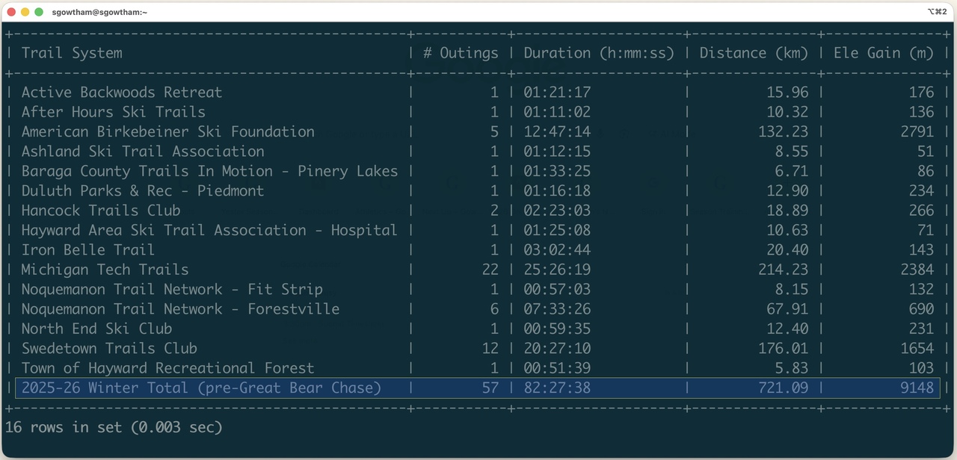Screen dimensions: 957x460
Task: Click the "16 rows in set" status line
Action: click(114, 427)
